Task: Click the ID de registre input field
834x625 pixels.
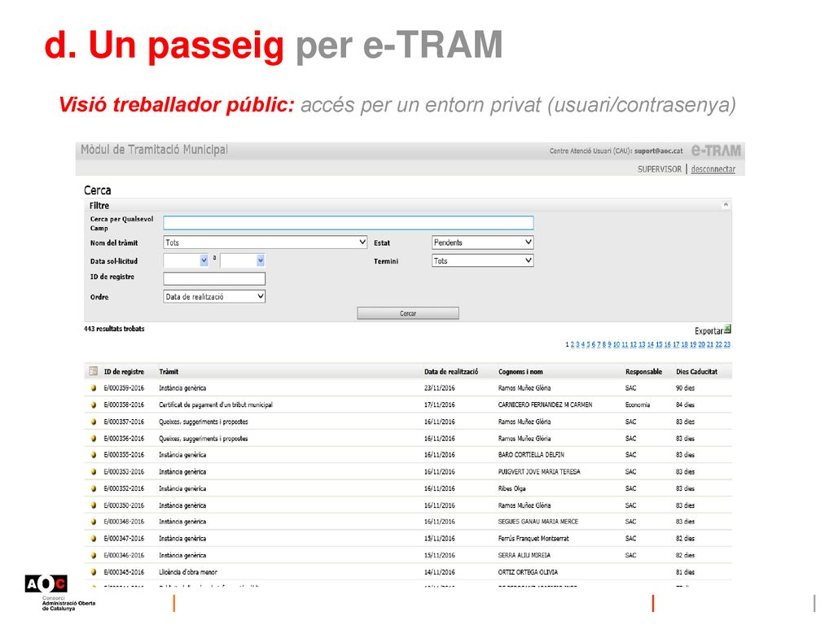Action: tap(214, 278)
